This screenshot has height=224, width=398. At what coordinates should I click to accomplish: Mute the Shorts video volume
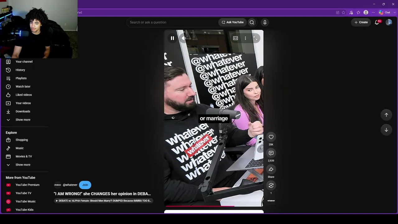coord(183,38)
